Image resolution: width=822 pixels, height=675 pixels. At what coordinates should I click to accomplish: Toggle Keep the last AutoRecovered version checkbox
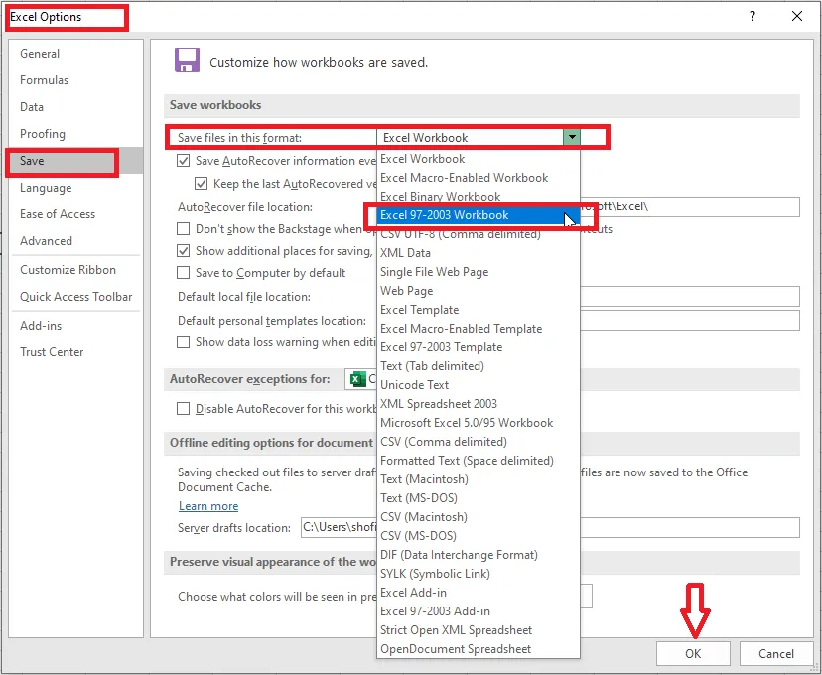click(x=201, y=184)
